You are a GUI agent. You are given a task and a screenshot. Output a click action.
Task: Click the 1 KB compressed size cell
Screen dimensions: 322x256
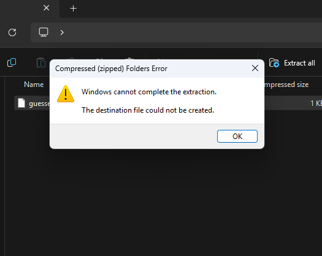coord(316,103)
